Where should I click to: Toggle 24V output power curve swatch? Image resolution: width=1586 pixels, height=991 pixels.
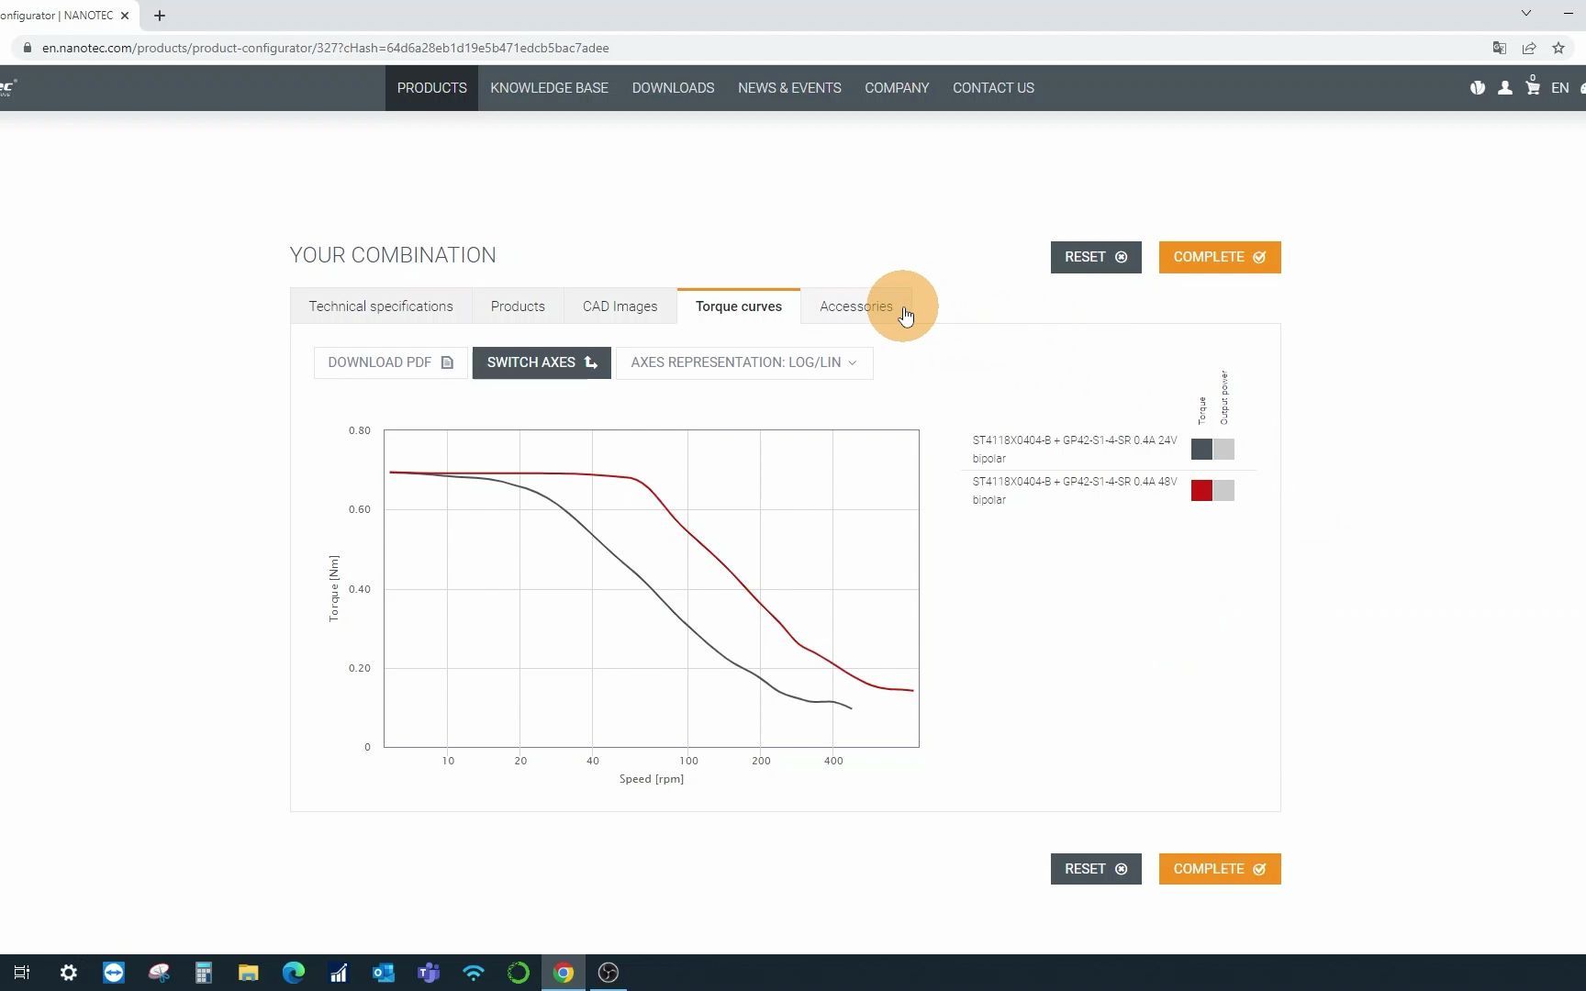[1223, 449]
